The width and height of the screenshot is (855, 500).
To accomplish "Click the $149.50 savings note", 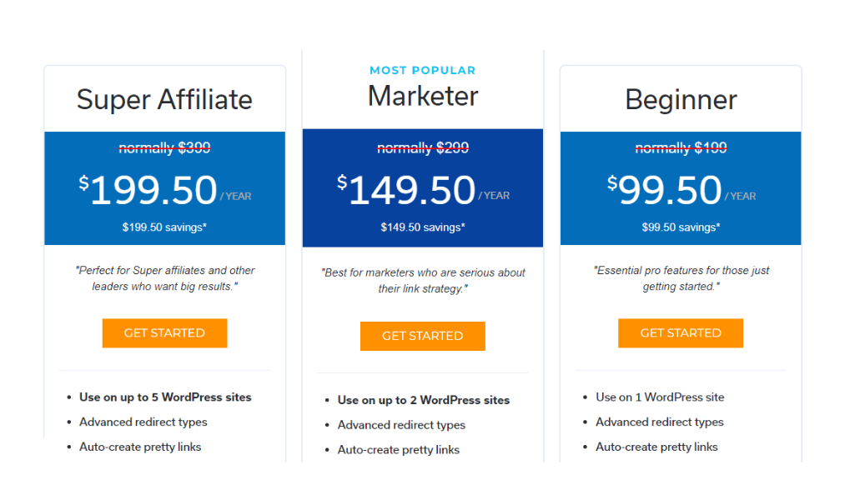I will pyautogui.click(x=423, y=227).
